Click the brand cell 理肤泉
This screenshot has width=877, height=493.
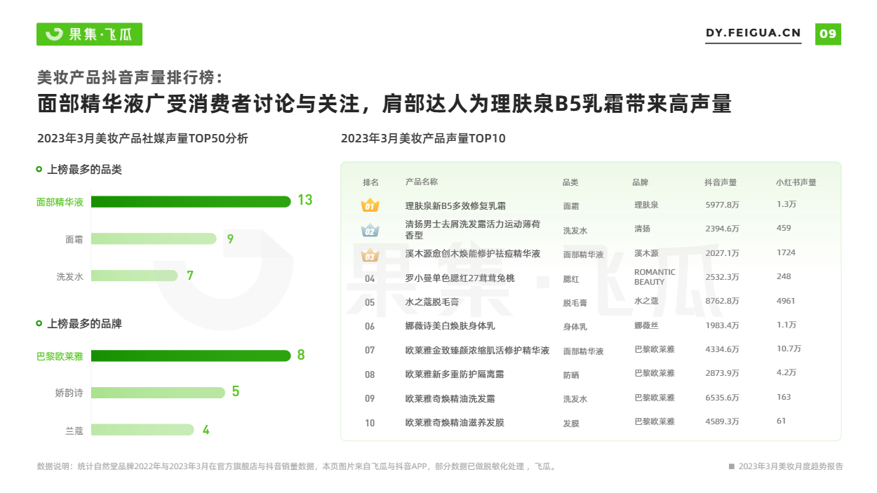pos(646,205)
